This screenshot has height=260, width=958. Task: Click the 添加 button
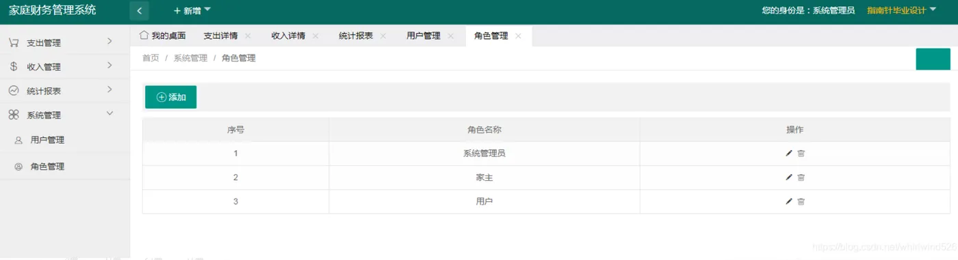(170, 97)
